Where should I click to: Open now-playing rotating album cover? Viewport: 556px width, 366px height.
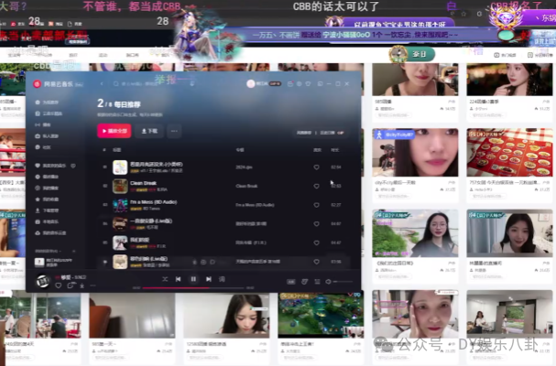[x=42, y=281]
